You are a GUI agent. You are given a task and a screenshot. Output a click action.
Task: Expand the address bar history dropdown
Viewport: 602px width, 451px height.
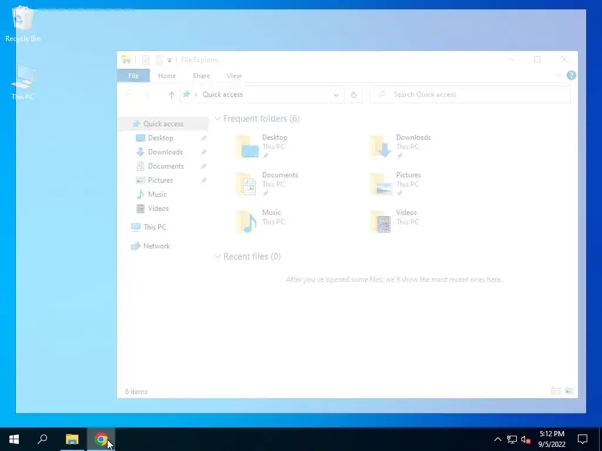pyautogui.click(x=336, y=95)
